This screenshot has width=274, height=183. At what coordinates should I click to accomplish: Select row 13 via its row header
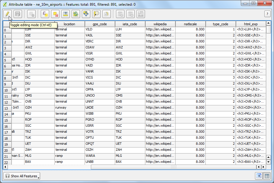(x=7, y=108)
